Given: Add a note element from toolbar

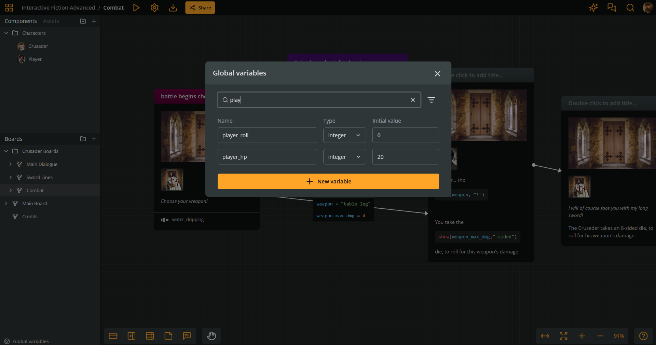Looking at the screenshot, I should point(168,336).
